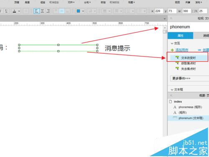Open the fill color dropdown arrow
Viewport: 209px width, 157px height.
(x=83, y=11)
